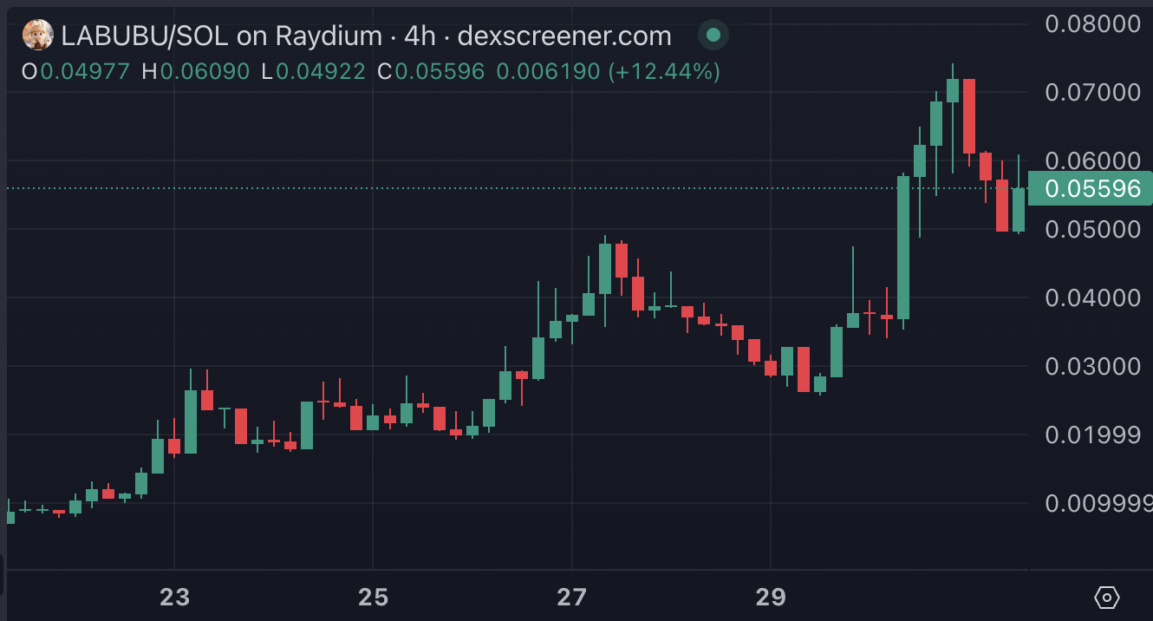The height and width of the screenshot is (621, 1153).
Task: Select date 23 on the time axis
Action: click(174, 598)
